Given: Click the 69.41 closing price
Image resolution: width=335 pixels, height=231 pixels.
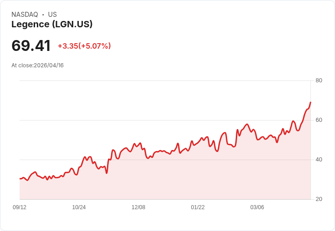Looking at the screenshot, I should pyautogui.click(x=31, y=45).
